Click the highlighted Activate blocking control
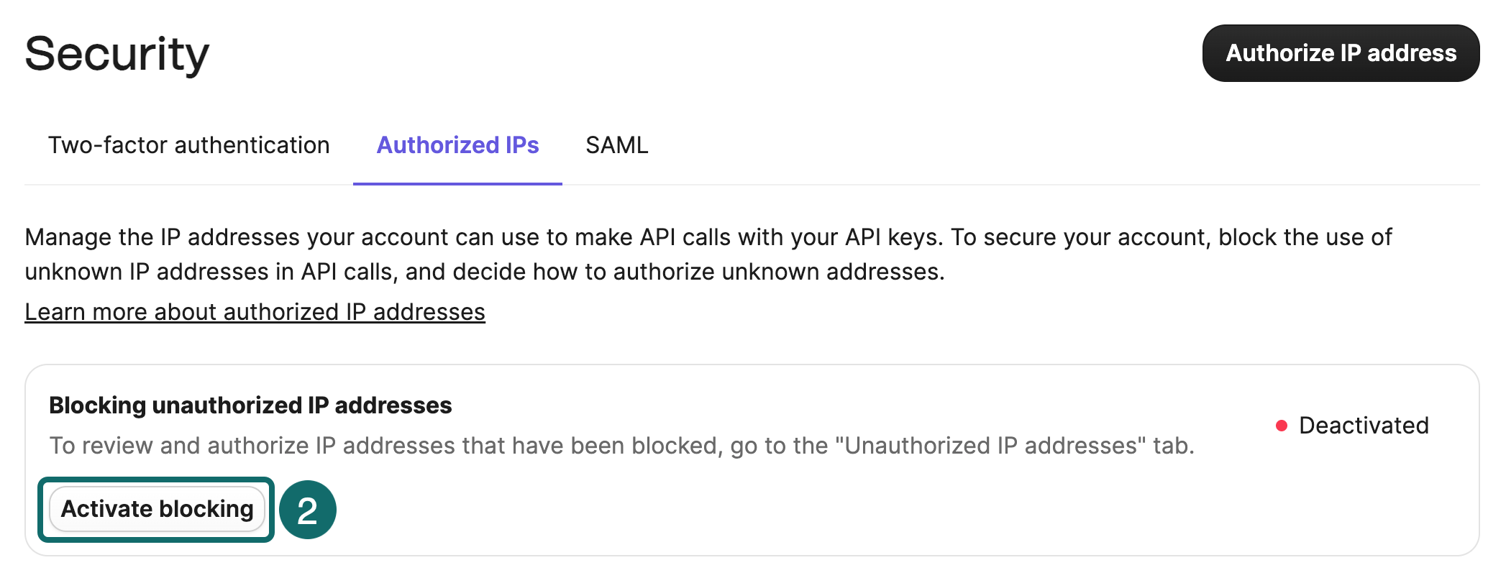Image resolution: width=1506 pixels, height=578 pixels. 158,509
